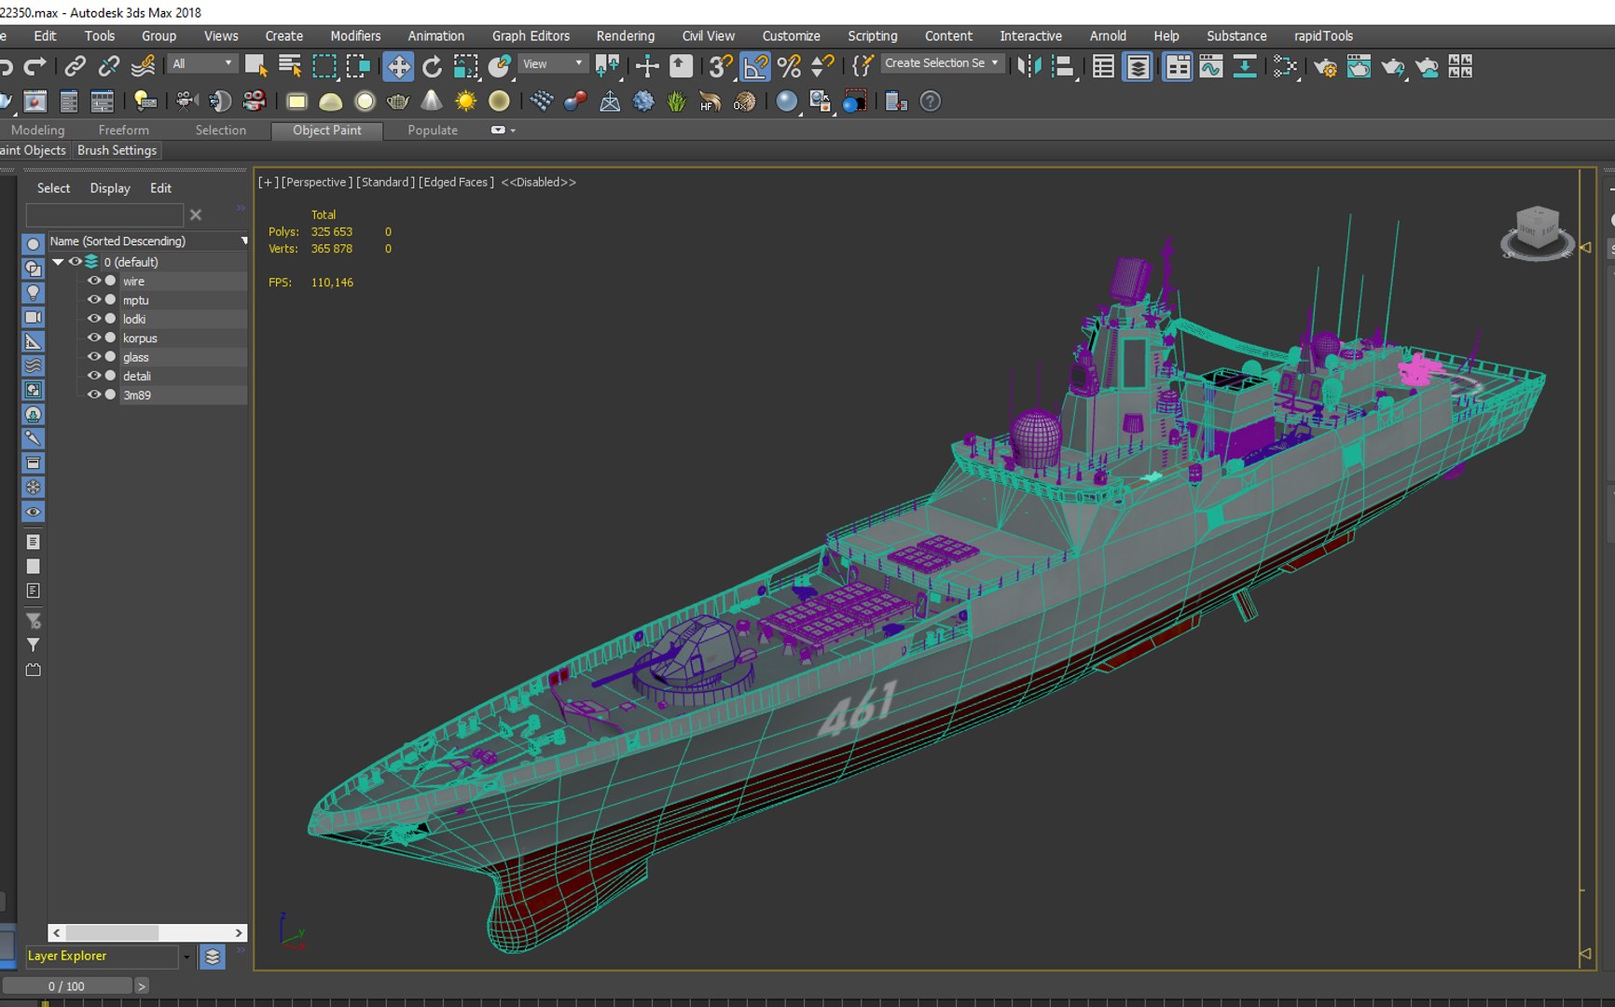Hide korpus using its eye icon

point(93,338)
